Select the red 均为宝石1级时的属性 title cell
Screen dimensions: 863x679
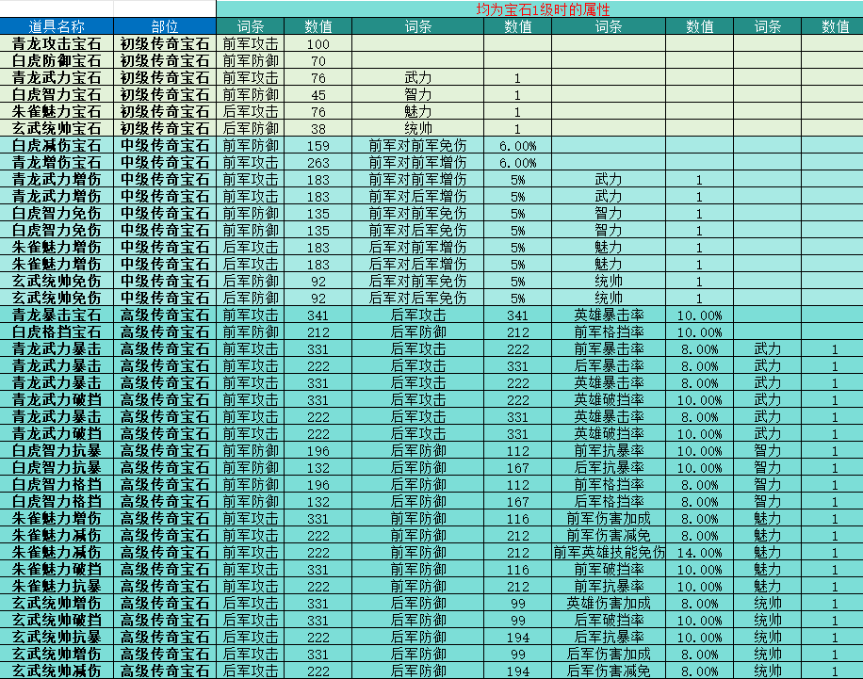[x=542, y=9]
